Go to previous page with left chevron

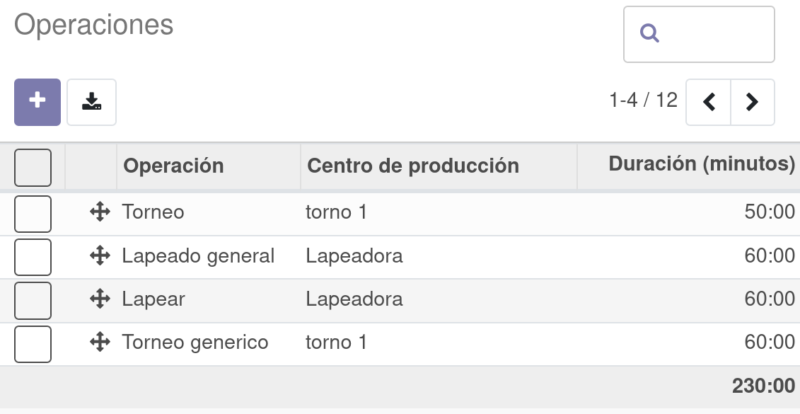coord(709,102)
